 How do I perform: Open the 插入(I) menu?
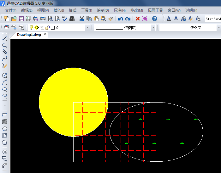(59, 10)
